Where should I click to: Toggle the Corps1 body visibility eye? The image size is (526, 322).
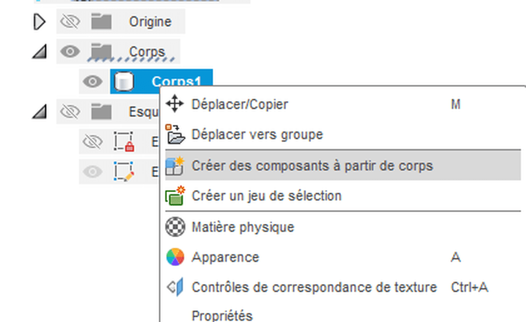[92, 82]
